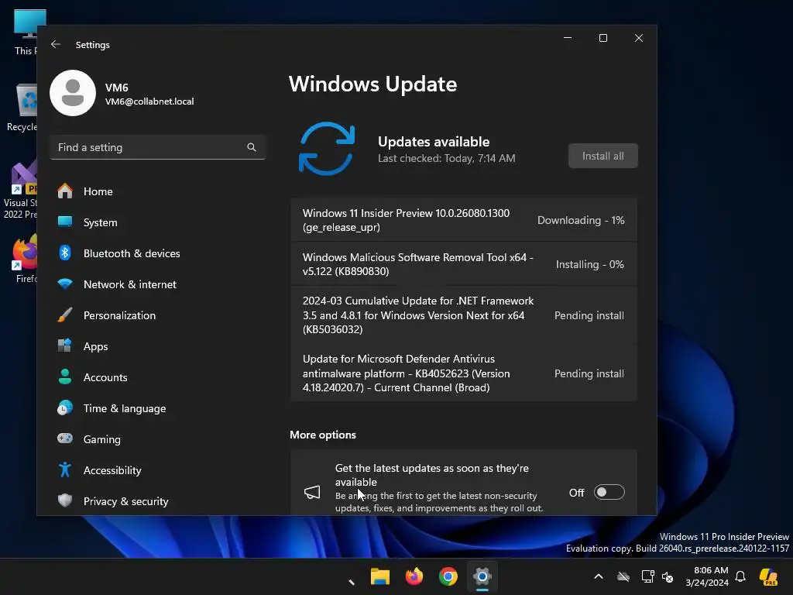Click the muted volume tray icon
This screenshot has width=793, height=595.
click(x=668, y=576)
